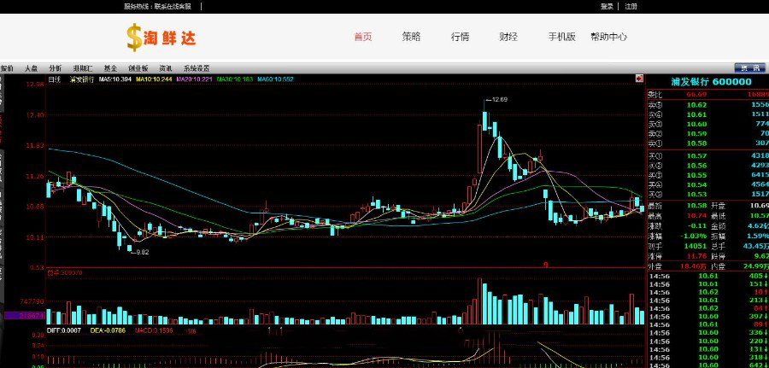Click the 联系在线客服 link
This screenshot has height=368, width=769.
(173, 6)
